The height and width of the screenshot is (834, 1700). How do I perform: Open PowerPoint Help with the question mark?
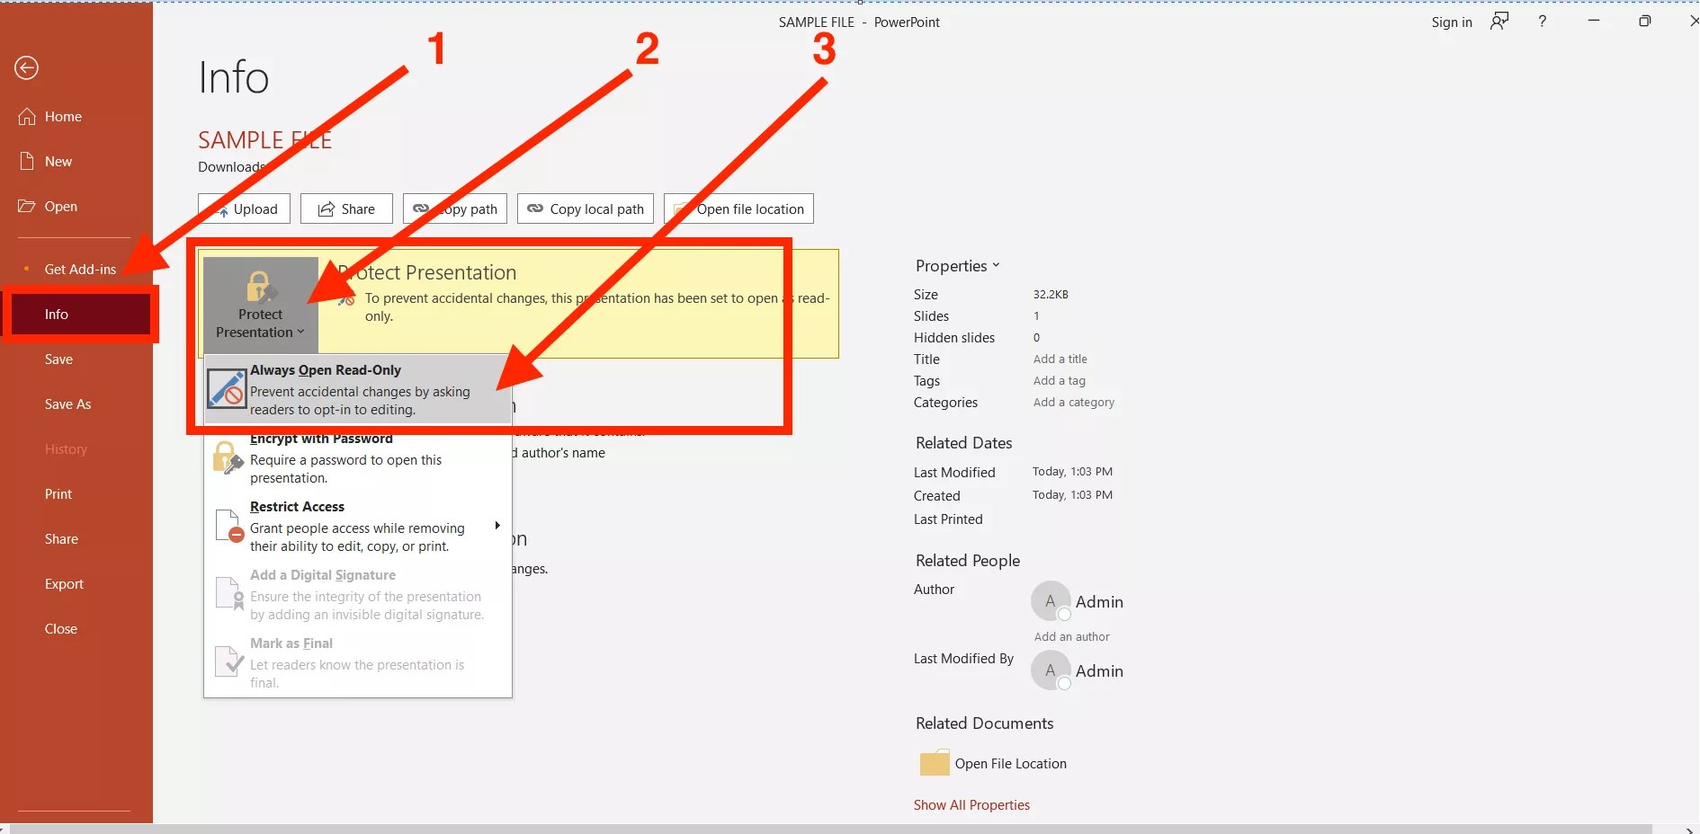click(x=1541, y=21)
